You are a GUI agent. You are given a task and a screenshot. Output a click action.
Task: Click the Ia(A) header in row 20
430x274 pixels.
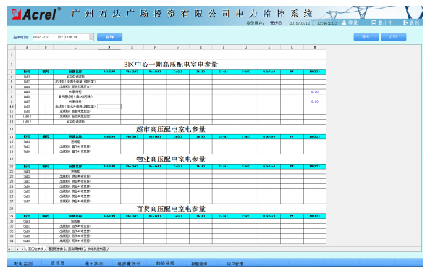(177, 167)
